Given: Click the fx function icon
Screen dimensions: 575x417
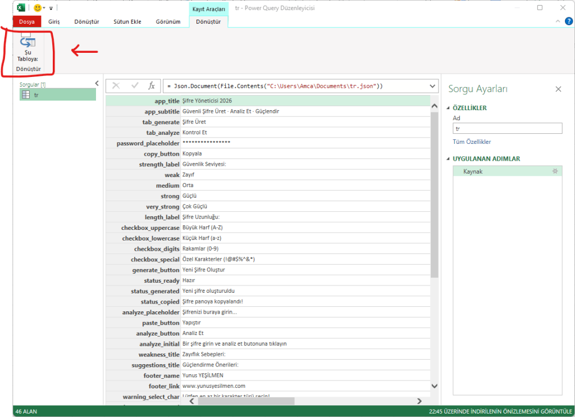Looking at the screenshot, I should point(152,86).
